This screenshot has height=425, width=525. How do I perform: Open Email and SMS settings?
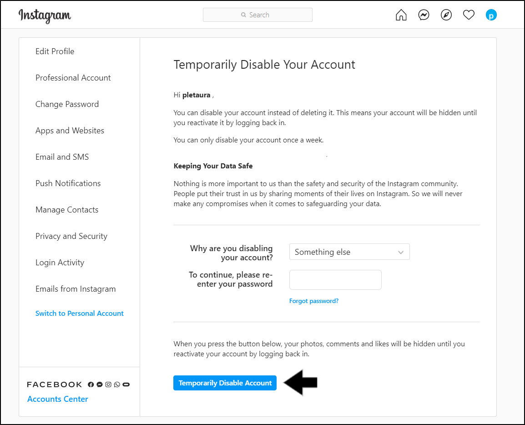(62, 157)
